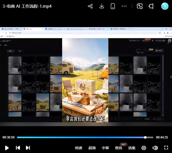Open the 选集 episode list
The height and width of the screenshot is (153, 172).
[132, 148]
